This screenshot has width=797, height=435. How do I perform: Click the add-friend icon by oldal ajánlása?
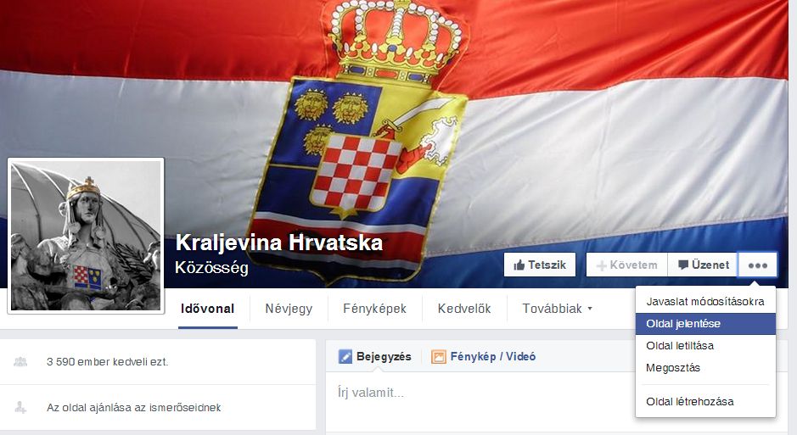click(x=20, y=407)
